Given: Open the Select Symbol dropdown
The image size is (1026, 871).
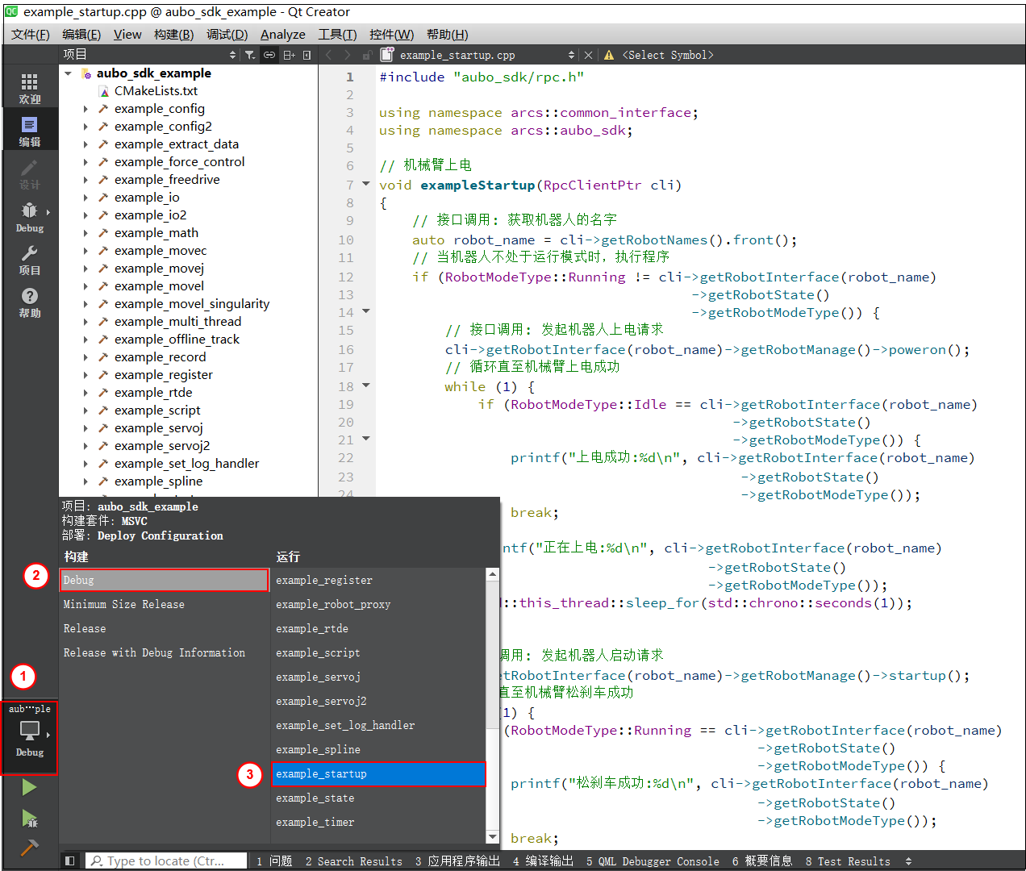Looking at the screenshot, I should point(668,55).
